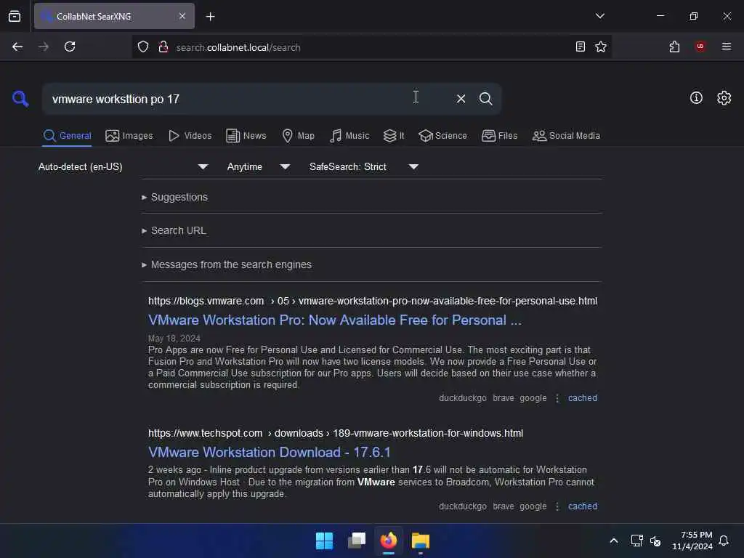Click the May 18, 2024 date
Image resolution: width=744 pixels, height=558 pixels.
pos(174,339)
